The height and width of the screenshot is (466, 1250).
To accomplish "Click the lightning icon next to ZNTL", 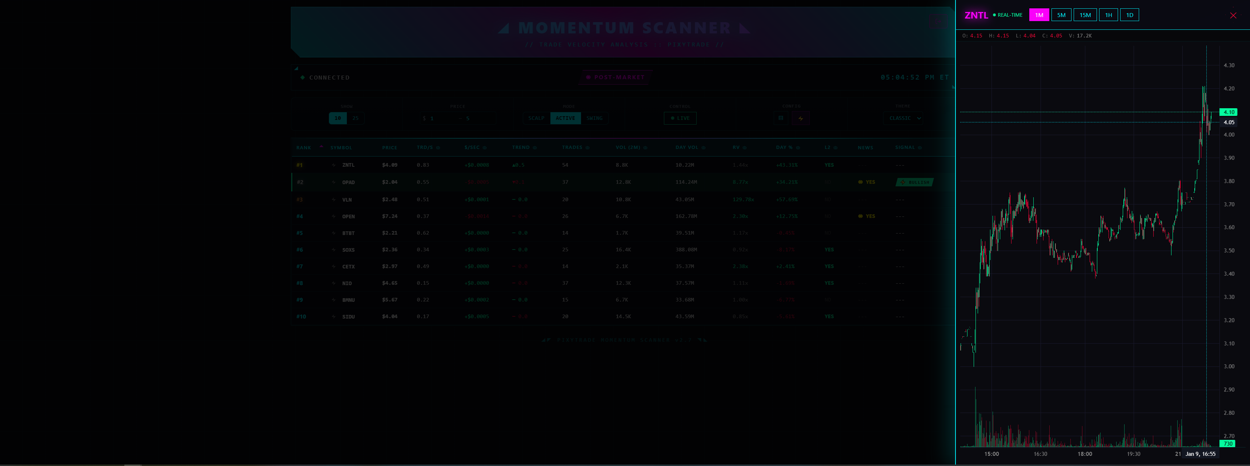I will [333, 165].
